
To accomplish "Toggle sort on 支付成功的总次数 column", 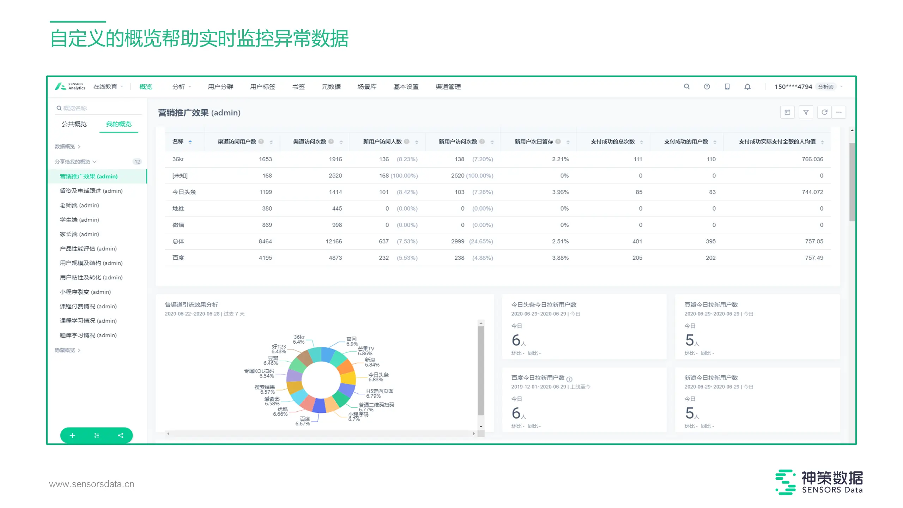I will (x=641, y=142).
